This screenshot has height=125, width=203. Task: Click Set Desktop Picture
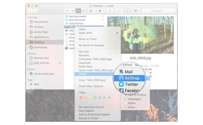(x=92, y=107)
